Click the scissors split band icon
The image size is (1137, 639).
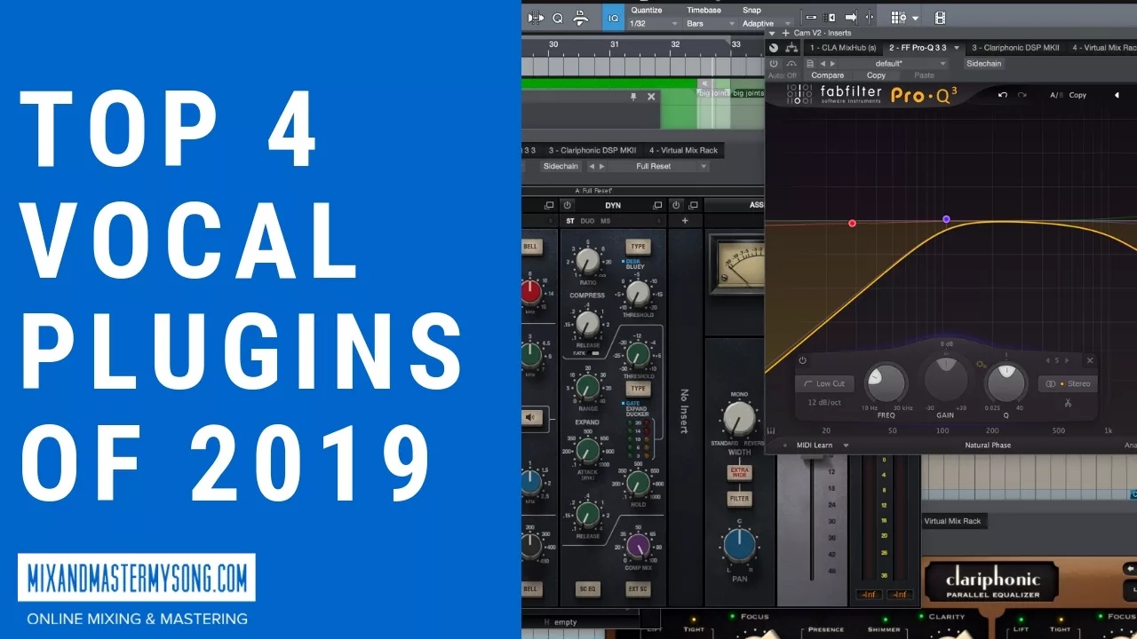tap(1068, 404)
